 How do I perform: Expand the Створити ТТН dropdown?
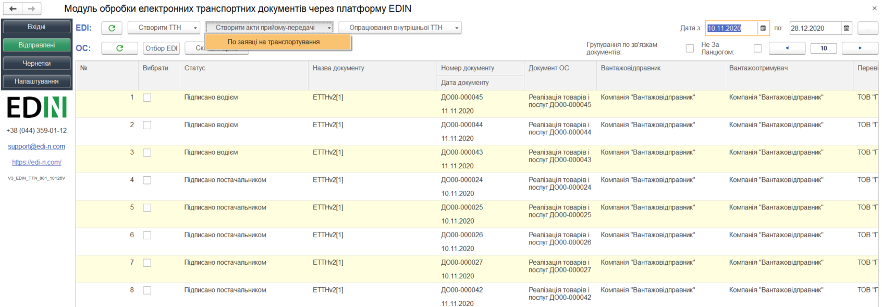click(164, 28)
